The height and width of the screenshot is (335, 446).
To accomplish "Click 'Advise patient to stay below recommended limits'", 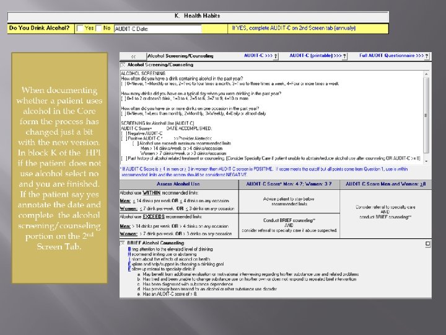I will click(x=289, y=202).
